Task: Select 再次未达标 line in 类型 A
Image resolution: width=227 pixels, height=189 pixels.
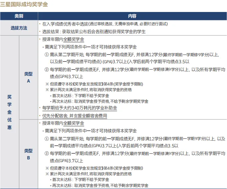Action: tap(99, 101)
